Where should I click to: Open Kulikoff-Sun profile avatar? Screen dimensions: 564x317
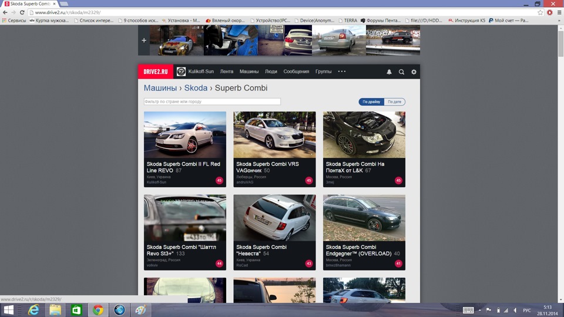[x=181, y=72]
